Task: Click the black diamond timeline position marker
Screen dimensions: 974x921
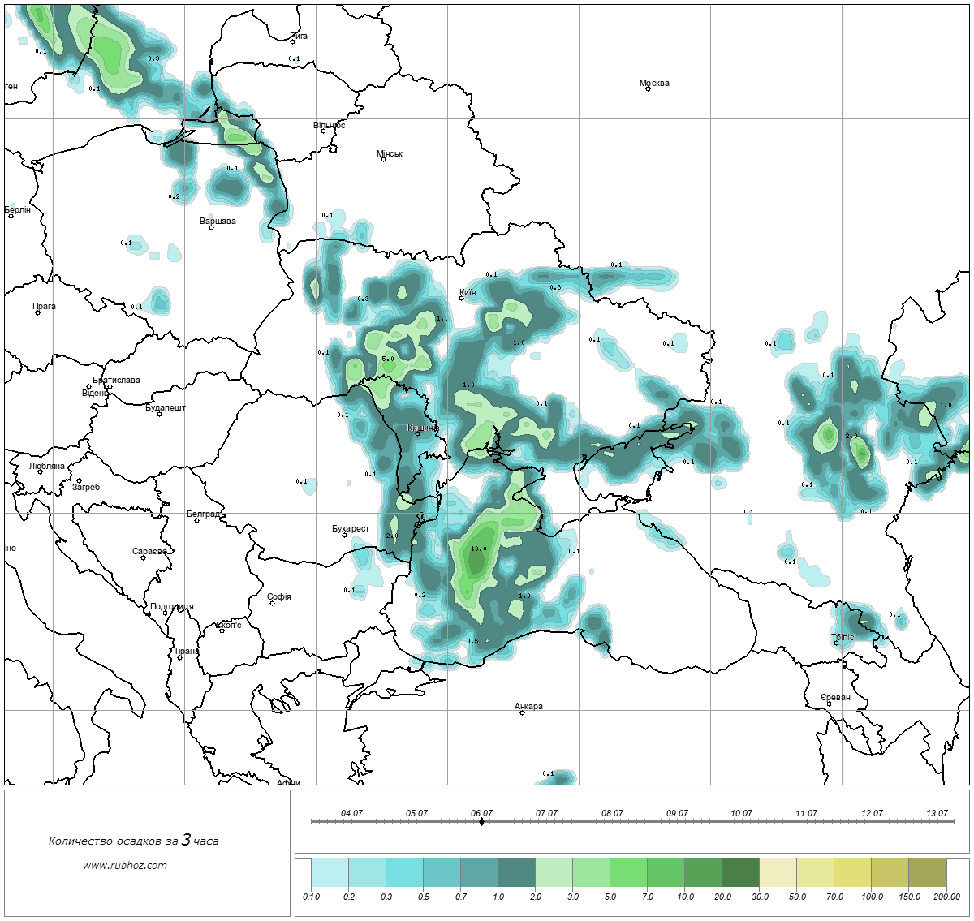Action: (481, 822)
